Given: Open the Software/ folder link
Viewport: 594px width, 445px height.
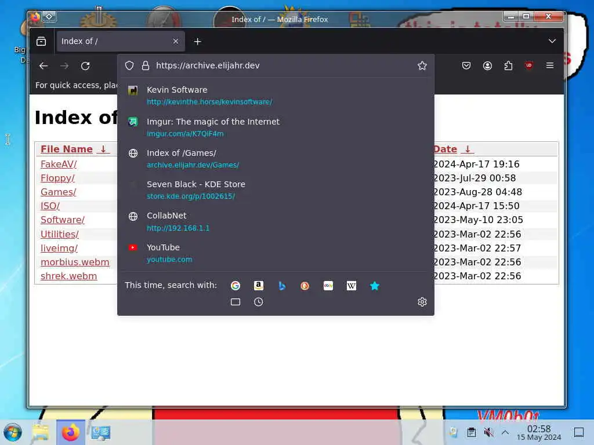Looking at the screenshot, I should pos(63,220).
